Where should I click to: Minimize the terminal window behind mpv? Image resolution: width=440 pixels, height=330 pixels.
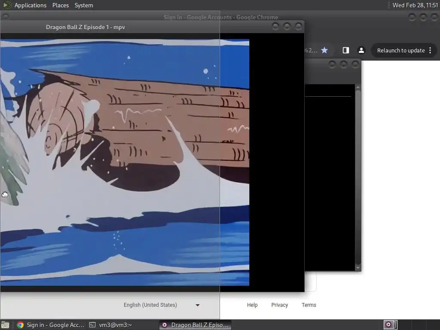[332, 64]
